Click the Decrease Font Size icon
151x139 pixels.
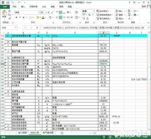[x=52, y=12]
